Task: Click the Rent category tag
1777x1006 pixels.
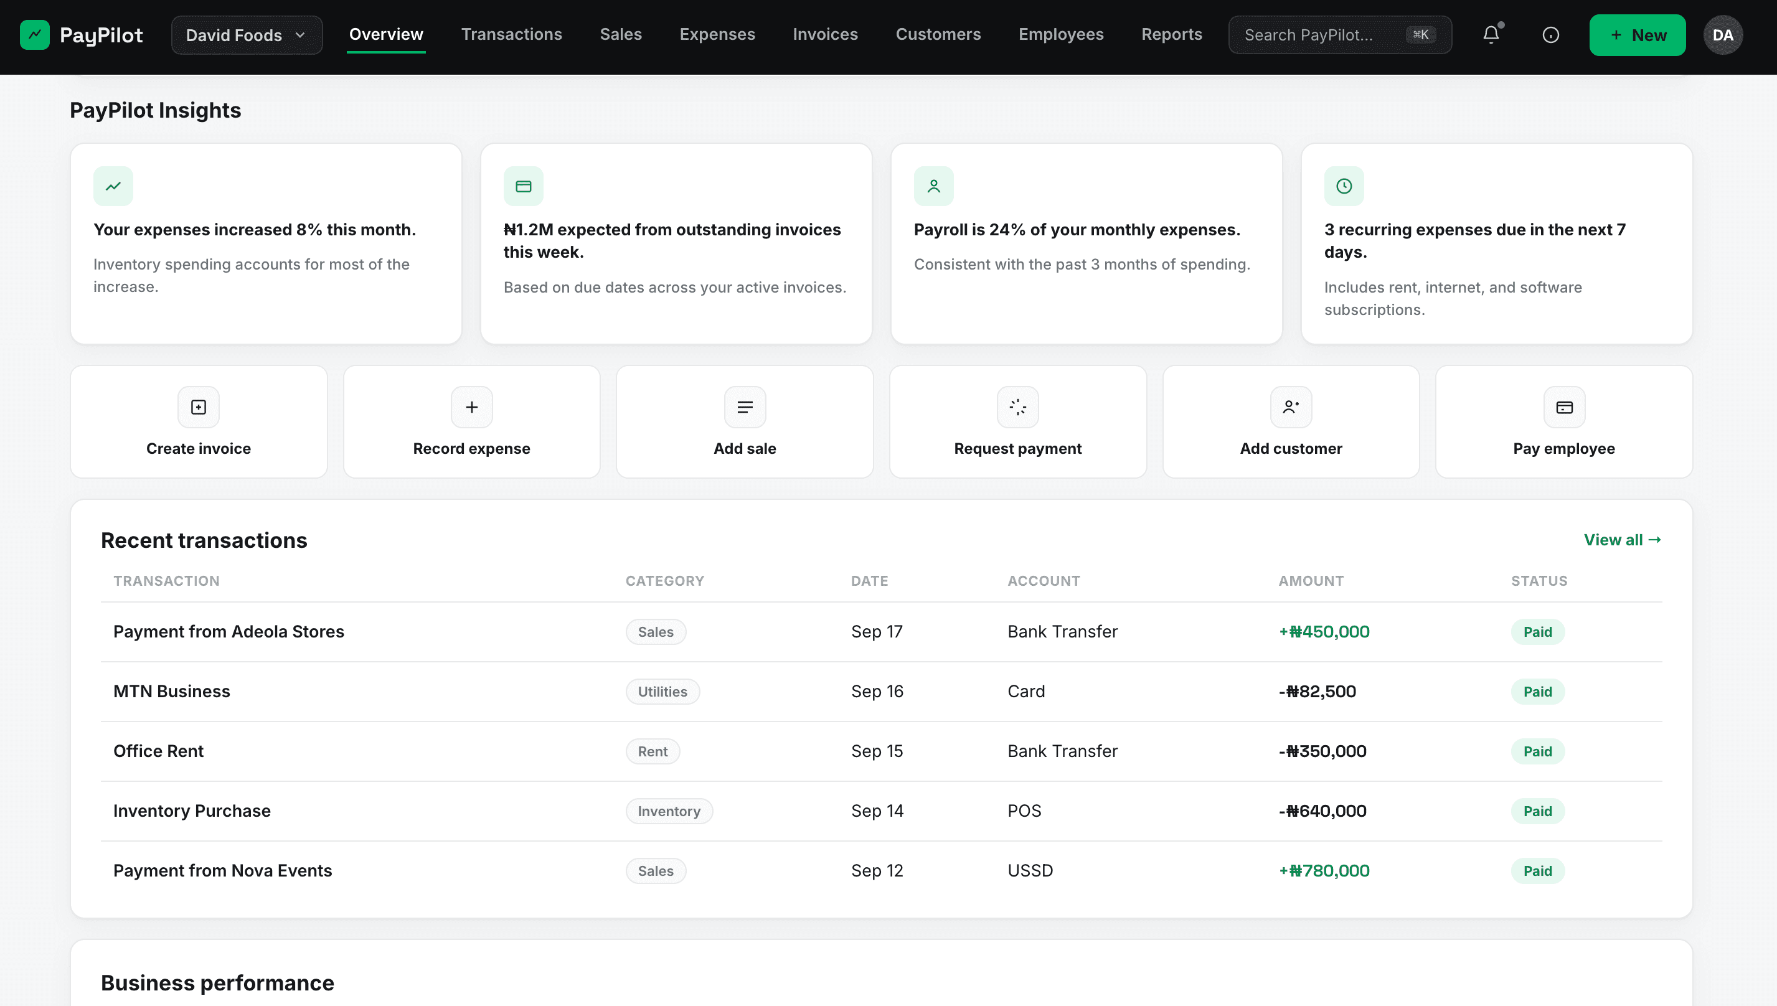Action: (x=653, y=751)
